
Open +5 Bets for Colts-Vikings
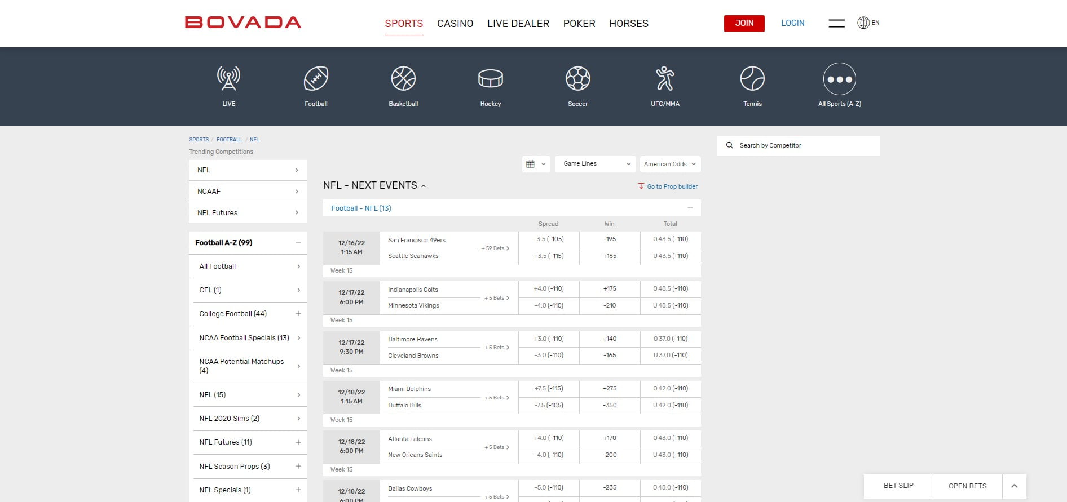point(497,298)
